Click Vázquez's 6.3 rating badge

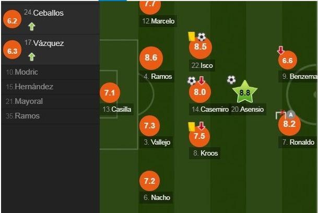click(11, 50)
